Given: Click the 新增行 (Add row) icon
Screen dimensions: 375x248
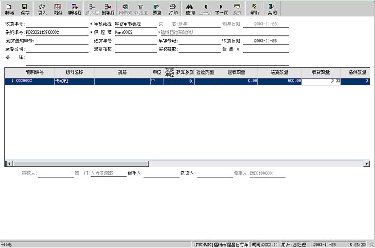Looking at the screenshot, I should [x=75, y=9].
